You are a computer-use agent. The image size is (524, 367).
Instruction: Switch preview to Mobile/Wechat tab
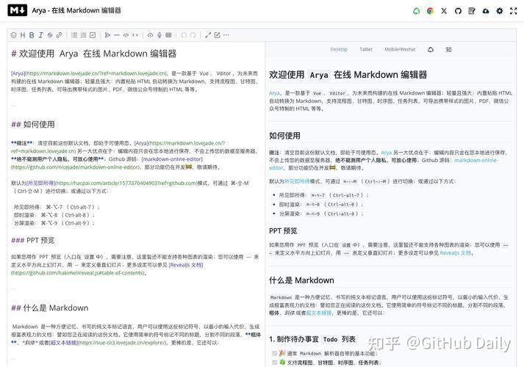coord(400,49)
